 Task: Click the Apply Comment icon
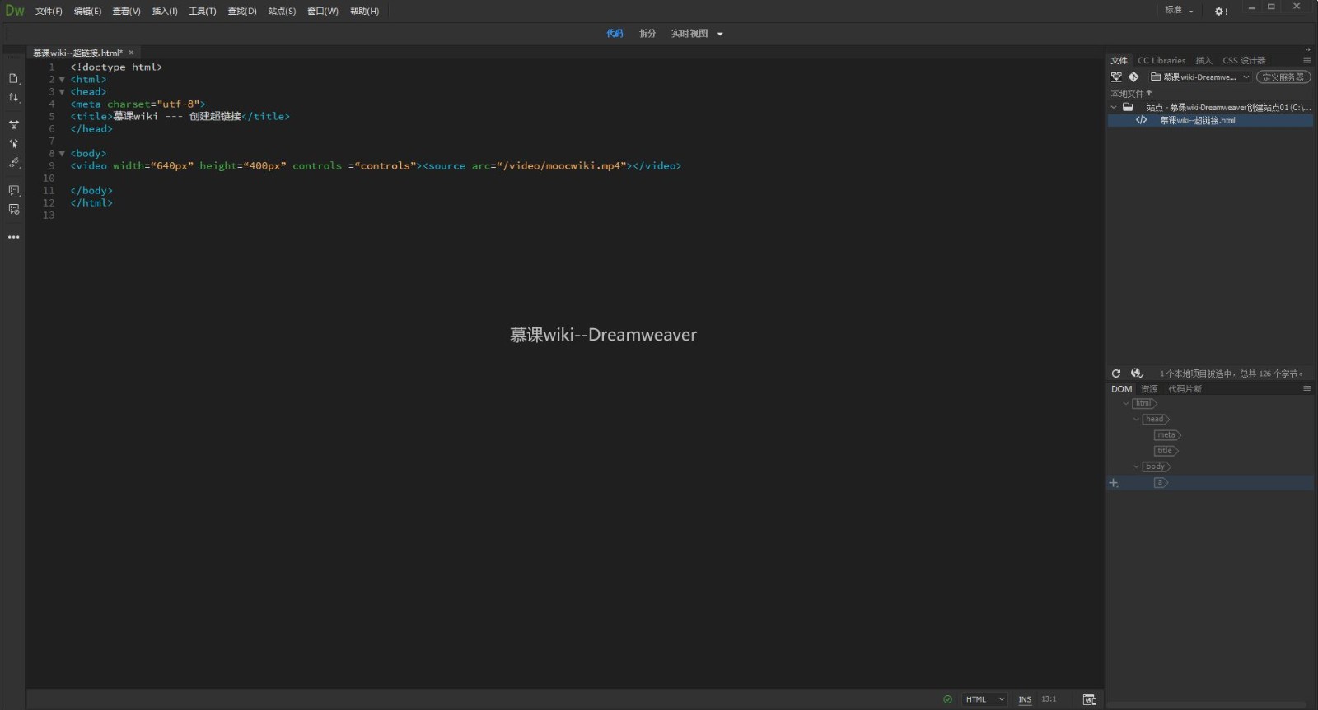pyautogui.click(x=14, y=190)
